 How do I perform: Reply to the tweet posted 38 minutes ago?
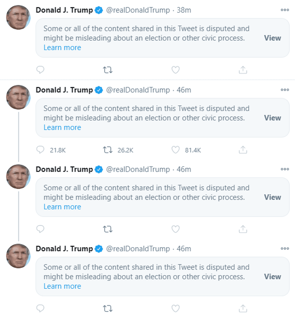click(x=40, y=70)
